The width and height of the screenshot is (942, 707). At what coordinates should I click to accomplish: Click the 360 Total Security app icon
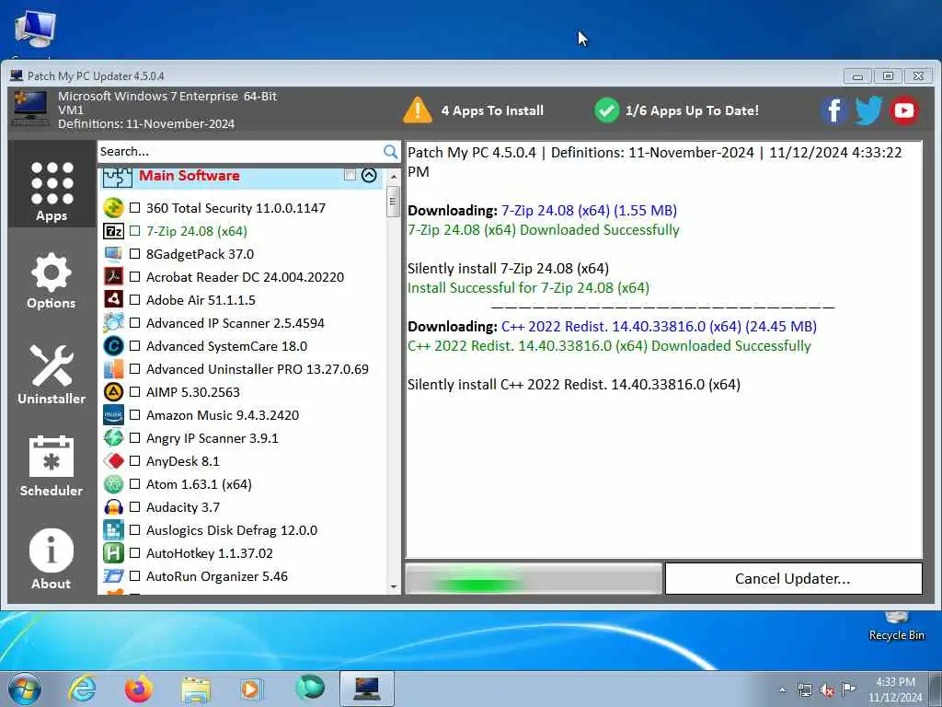pos(113,208)
